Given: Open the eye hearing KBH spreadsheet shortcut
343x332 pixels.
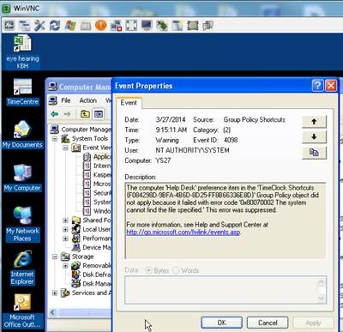Looking at the screenshot, I should (22, 51).
